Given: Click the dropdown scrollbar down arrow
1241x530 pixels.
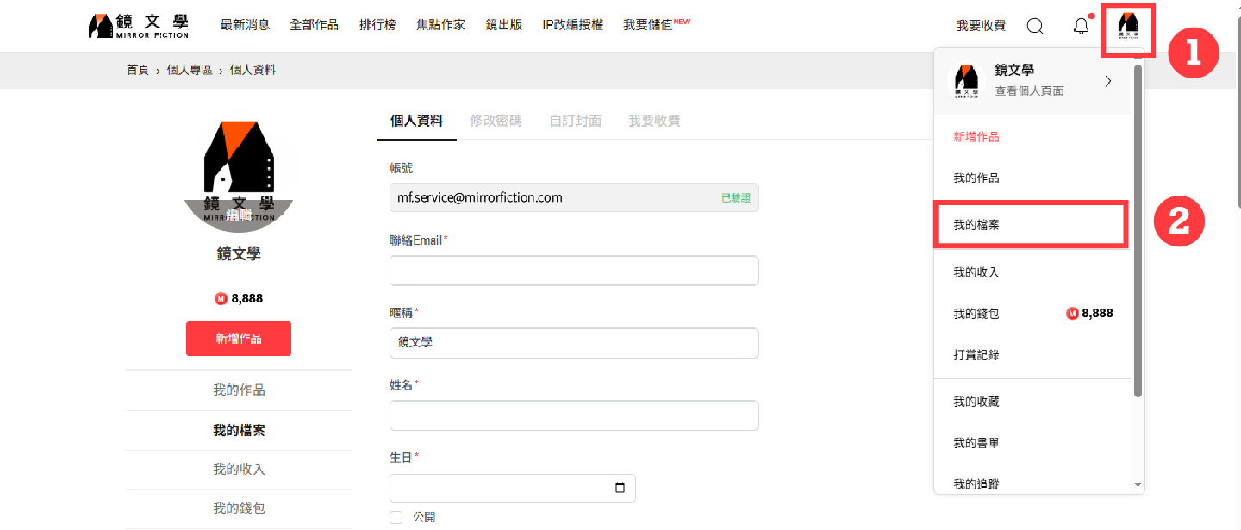Looking at the screenshot, I should tap(1138, 485).
